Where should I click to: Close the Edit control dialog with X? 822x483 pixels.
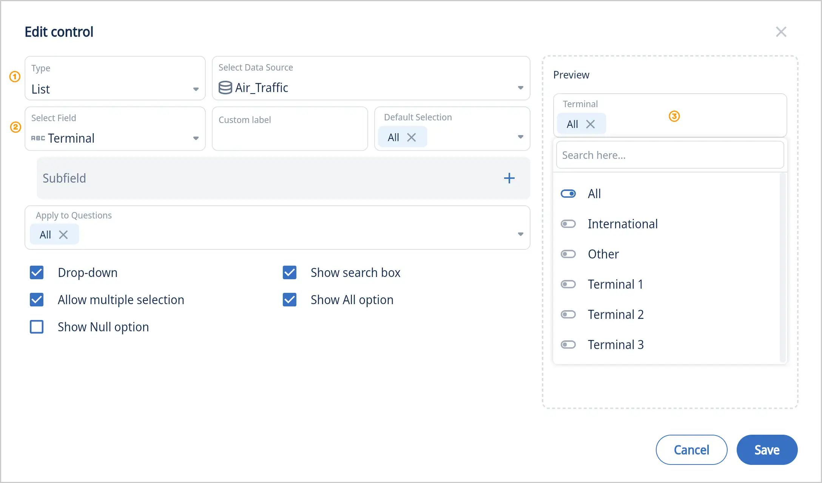click(781, 32)
